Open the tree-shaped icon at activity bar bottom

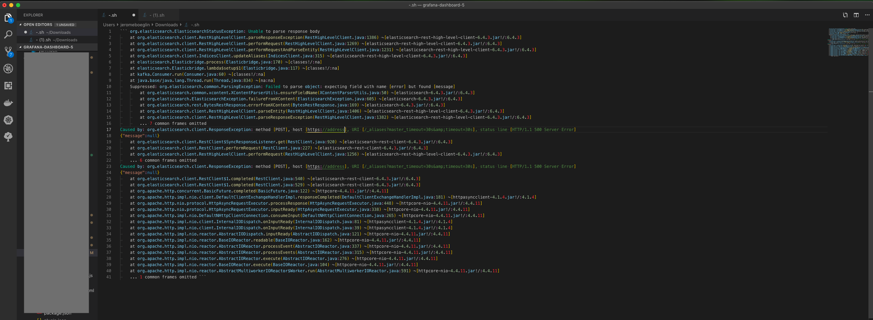8,137
